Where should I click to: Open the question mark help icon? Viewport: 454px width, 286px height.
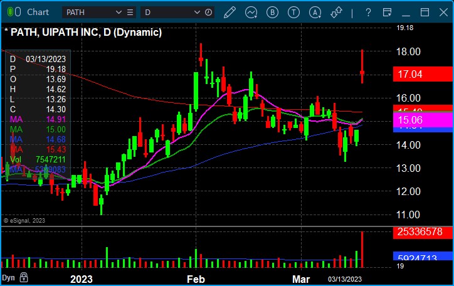point(368,13)
